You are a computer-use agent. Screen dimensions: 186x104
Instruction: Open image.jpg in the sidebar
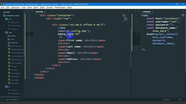click(15, 77)
